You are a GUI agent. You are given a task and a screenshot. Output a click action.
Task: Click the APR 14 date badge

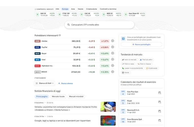123,120
